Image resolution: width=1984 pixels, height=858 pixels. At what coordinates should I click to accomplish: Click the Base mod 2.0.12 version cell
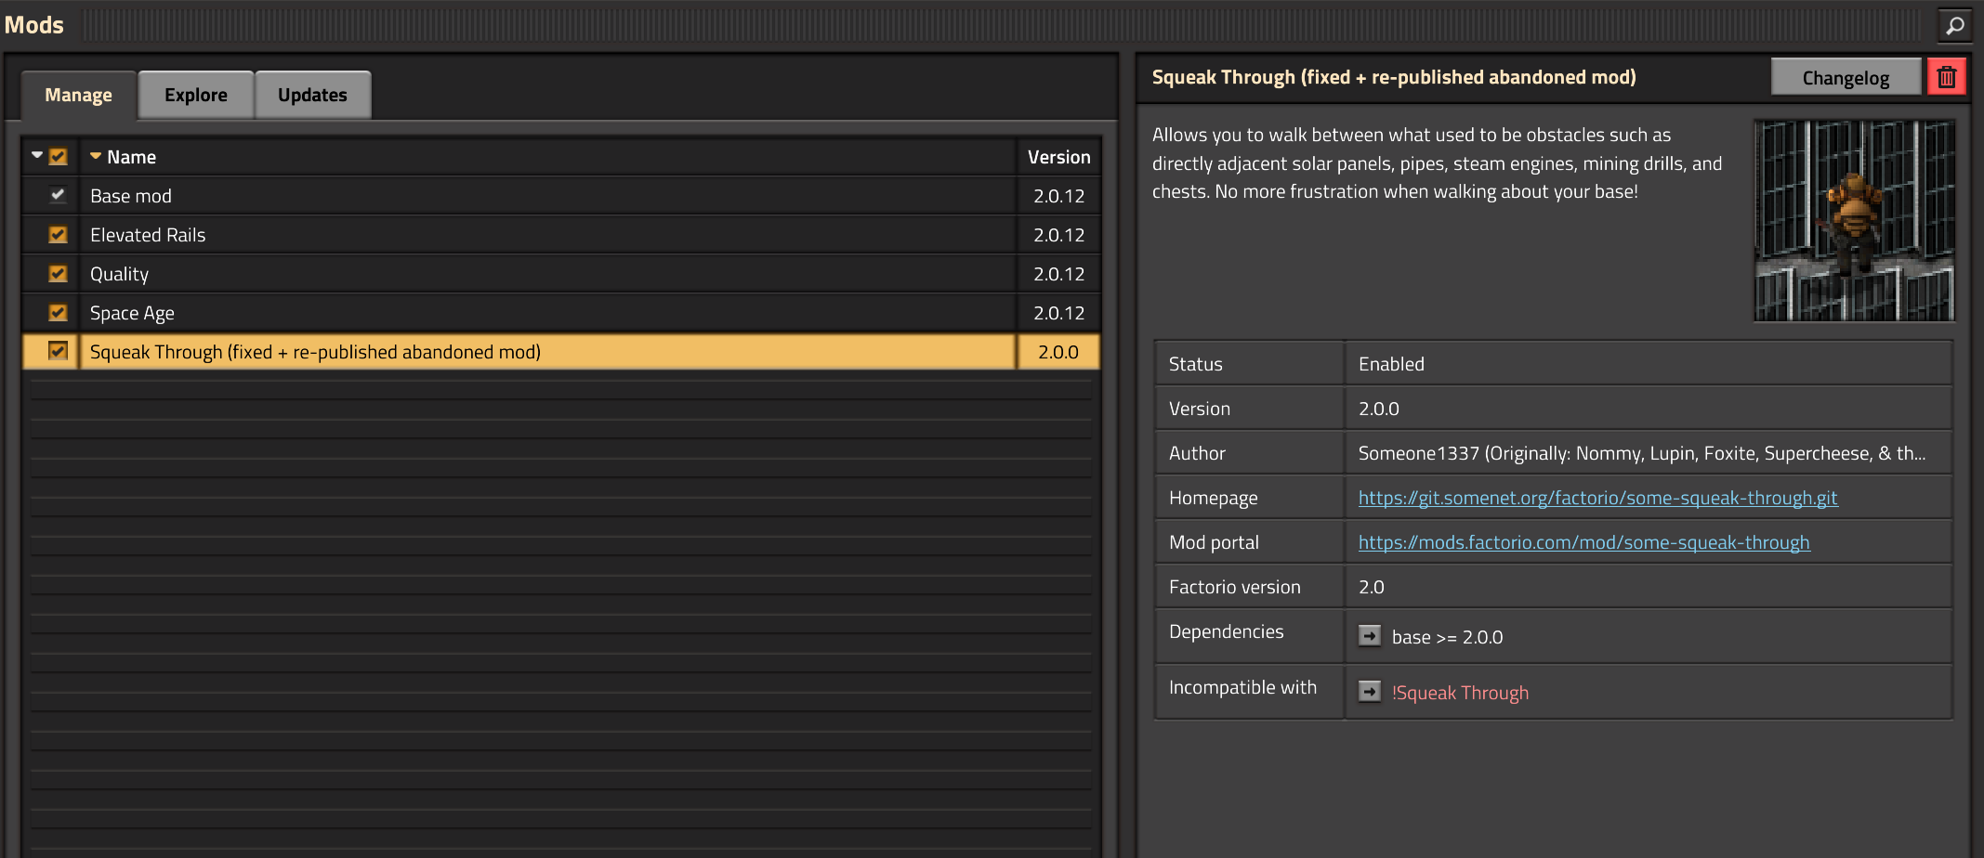point(1058,196)
